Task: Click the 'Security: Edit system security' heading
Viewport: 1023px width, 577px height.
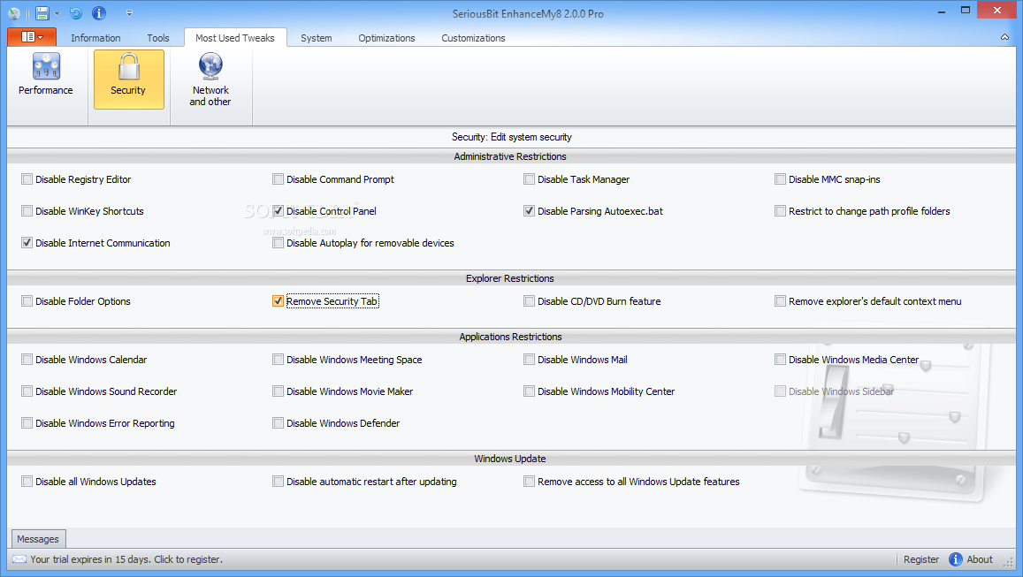Action: pyautogui.click(x=511, y=137)
